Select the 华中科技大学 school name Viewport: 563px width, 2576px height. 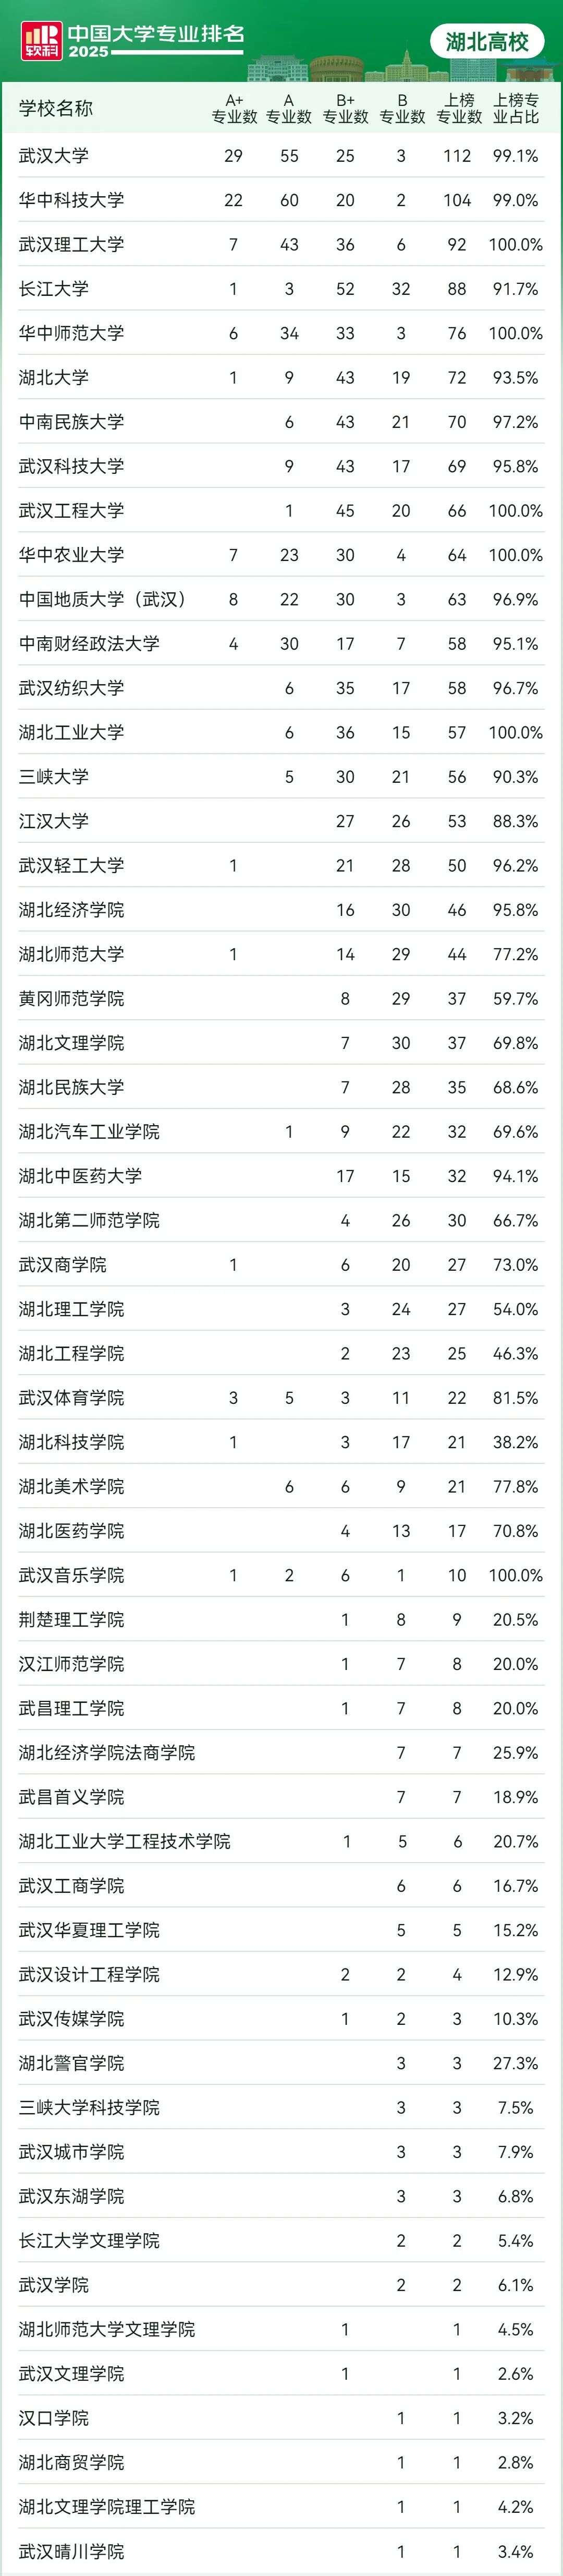72,200
